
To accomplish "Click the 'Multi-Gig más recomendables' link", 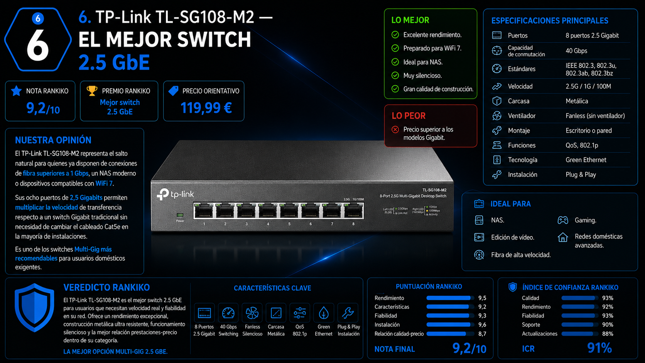I will 64,253.
